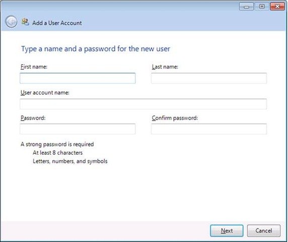Select the Confirm password box
288x242 pixels.
[209, 129]
